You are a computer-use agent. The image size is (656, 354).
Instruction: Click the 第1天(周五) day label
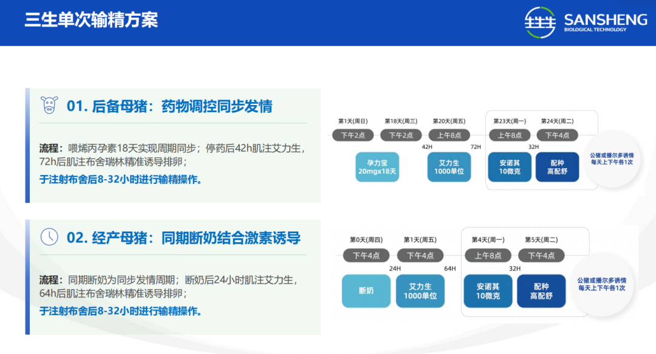(420, 240)
